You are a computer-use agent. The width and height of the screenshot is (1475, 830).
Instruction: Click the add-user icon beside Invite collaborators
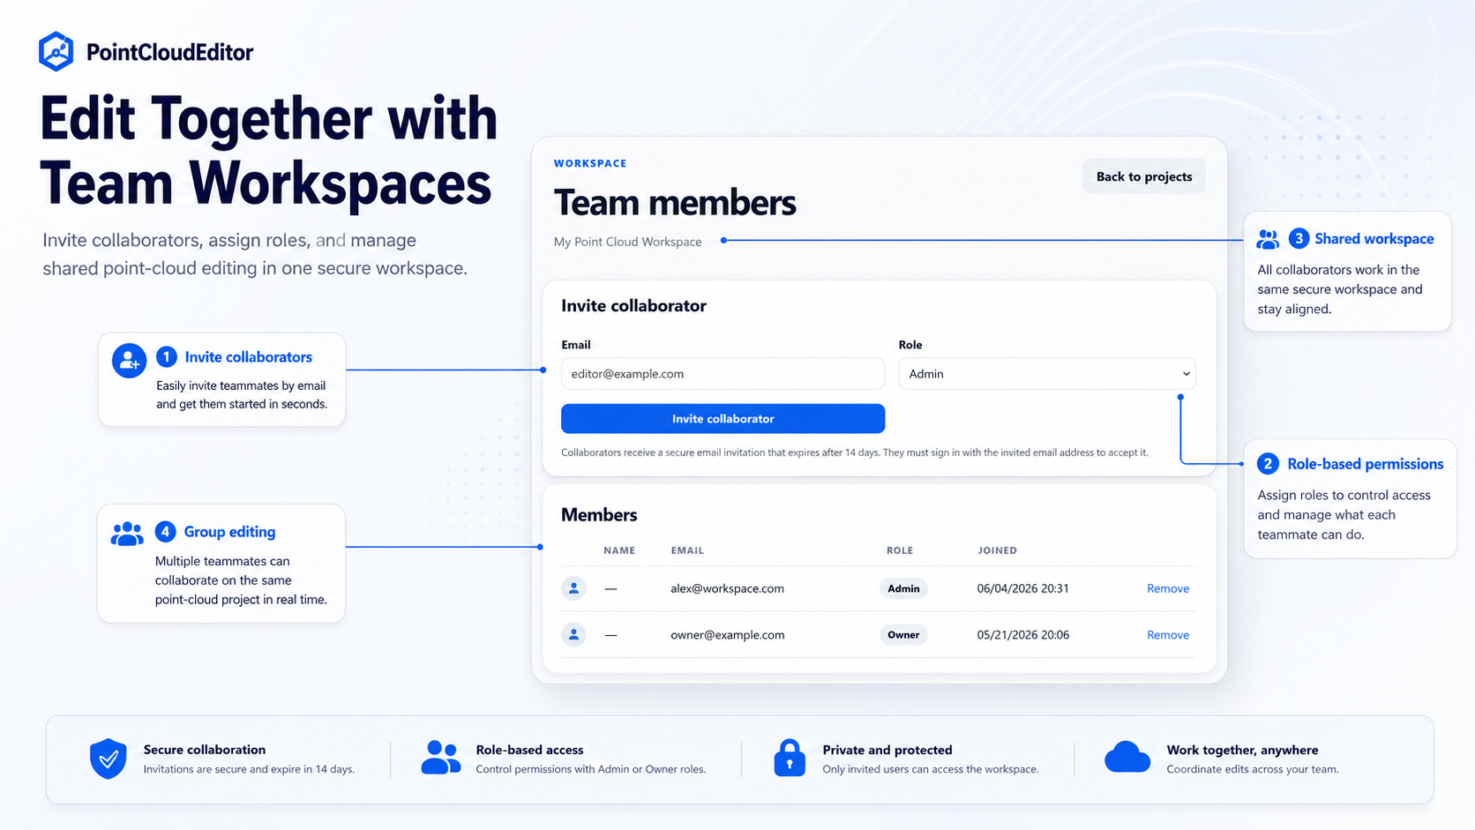(129, 361)
